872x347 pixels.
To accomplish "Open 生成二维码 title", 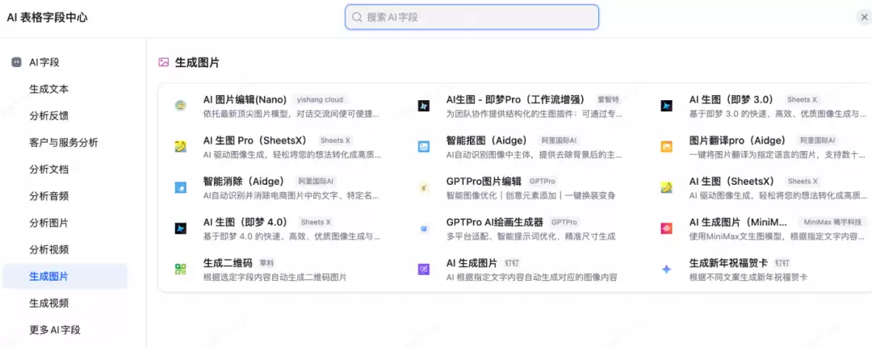I will [x=228, y=263].
